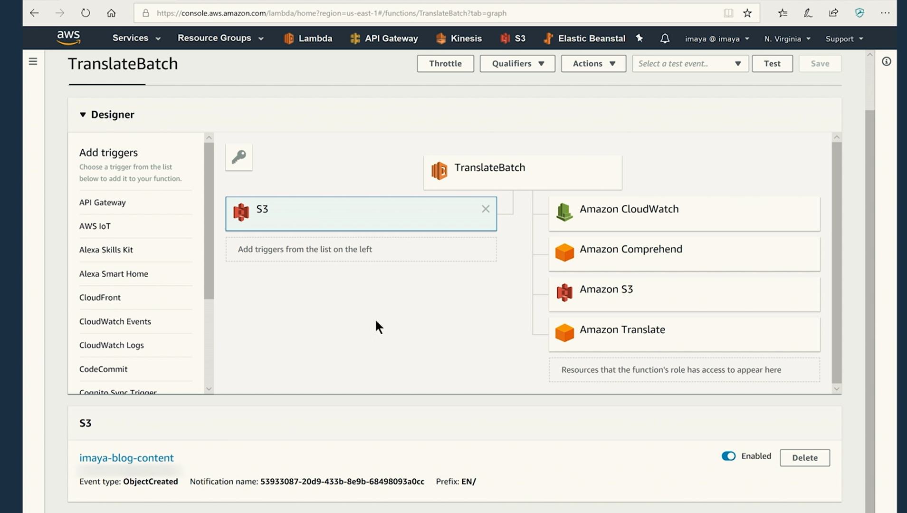
Task: Add an Alexa Skills Kit trigger
Action: [x=106, y=250]
